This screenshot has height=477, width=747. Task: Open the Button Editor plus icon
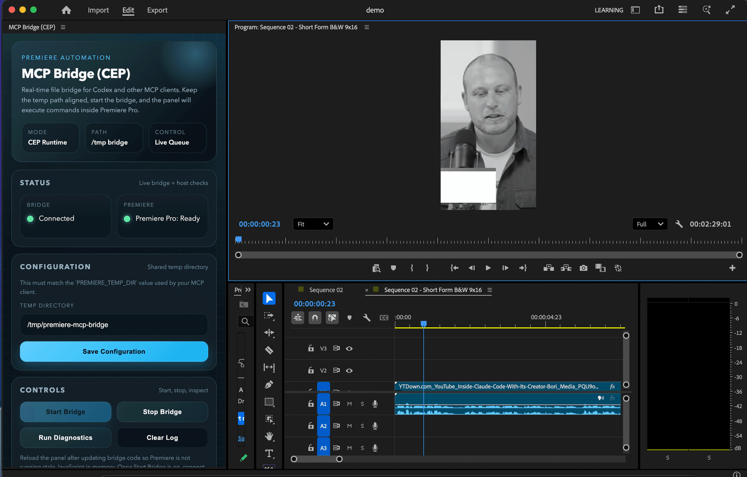tap(732, 268)
